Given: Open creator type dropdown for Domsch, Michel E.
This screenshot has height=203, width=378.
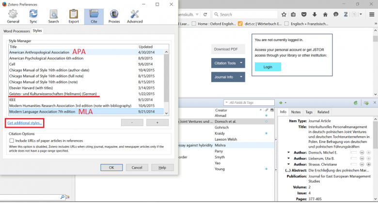Looking at the screenshot, I should (288, 152).
